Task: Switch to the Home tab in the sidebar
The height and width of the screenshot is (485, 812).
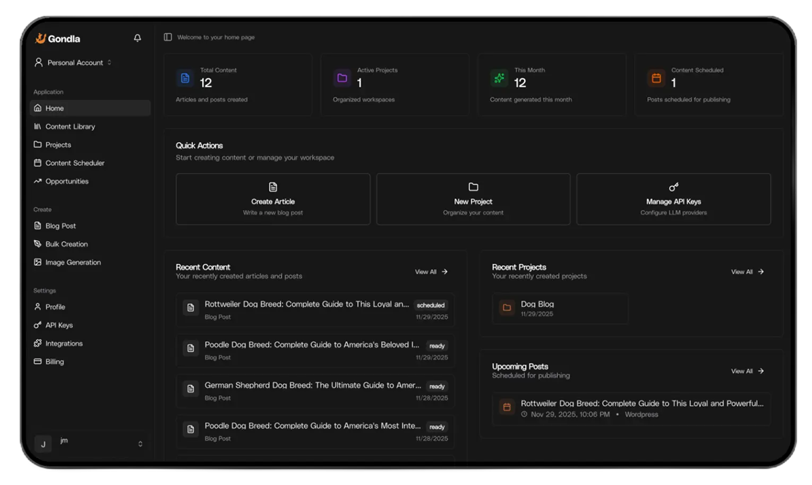Action: click(x=55, y=108)
